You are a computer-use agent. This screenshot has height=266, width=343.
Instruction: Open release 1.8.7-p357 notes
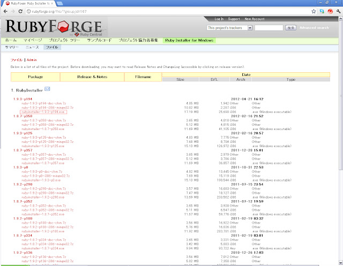pos(23,150)
